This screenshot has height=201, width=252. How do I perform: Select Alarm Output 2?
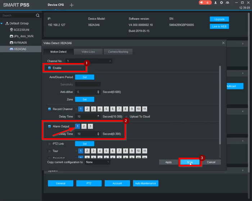[x=84, y=126]
